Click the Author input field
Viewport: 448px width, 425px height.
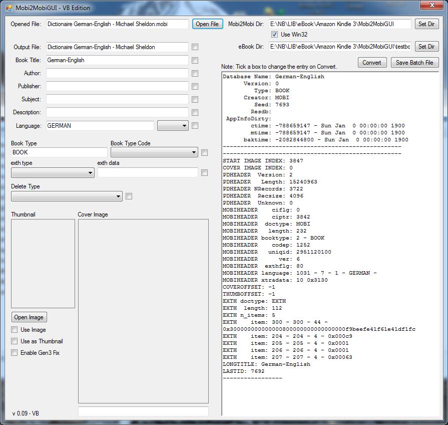point(117,73)
